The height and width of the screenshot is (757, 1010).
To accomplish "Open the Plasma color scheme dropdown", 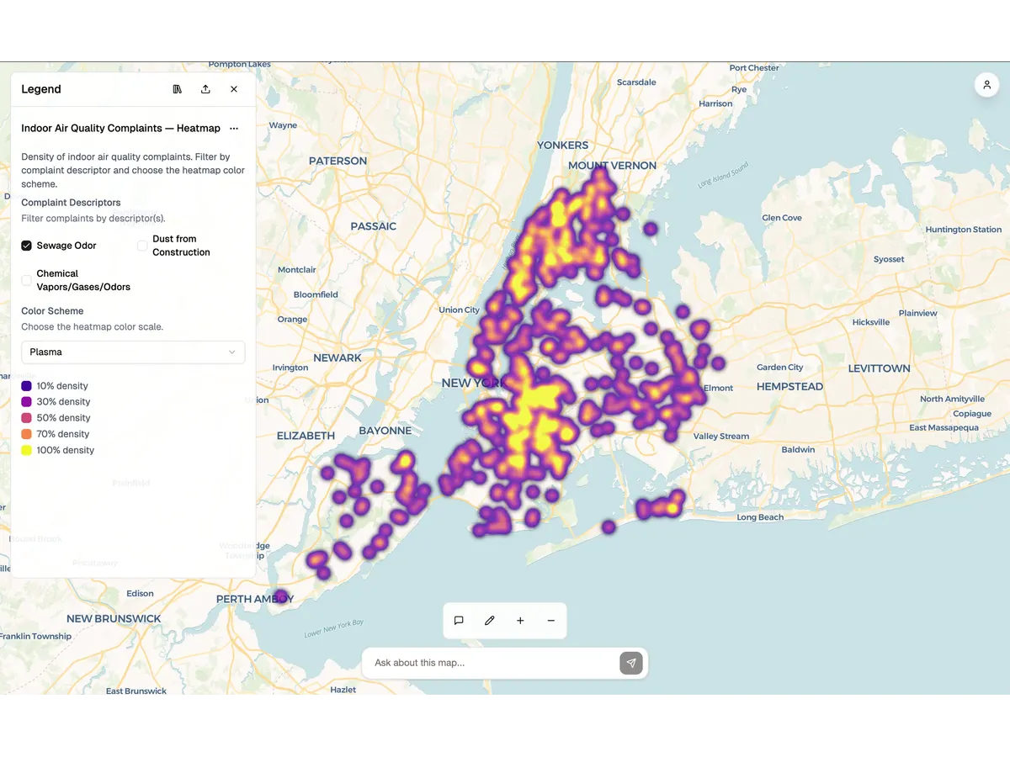I will click(133, 352).
